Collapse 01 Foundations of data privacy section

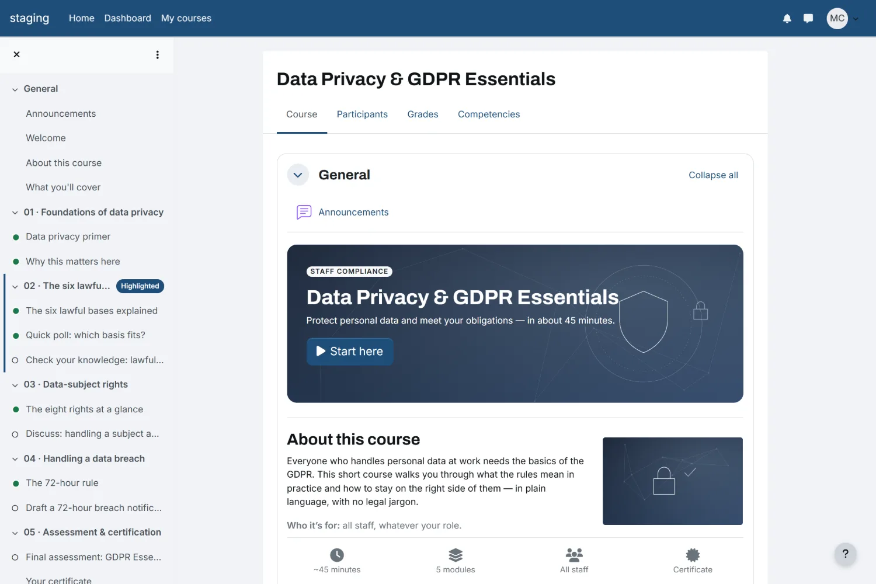[x=15, y=213]
